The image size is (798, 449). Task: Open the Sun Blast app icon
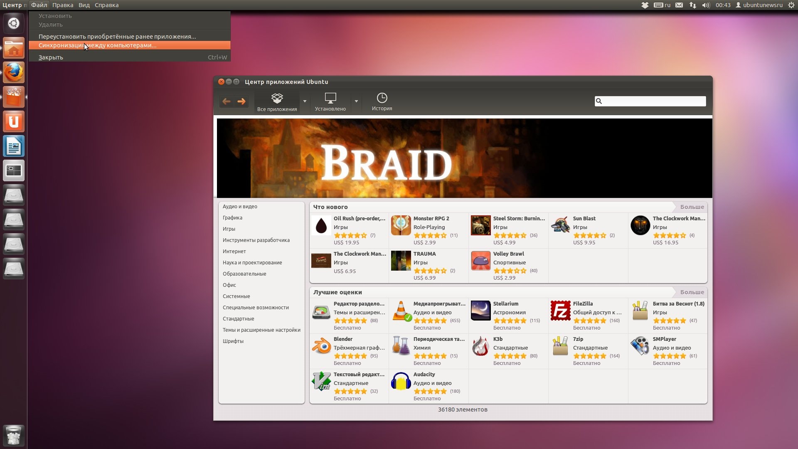pos(561,226)
